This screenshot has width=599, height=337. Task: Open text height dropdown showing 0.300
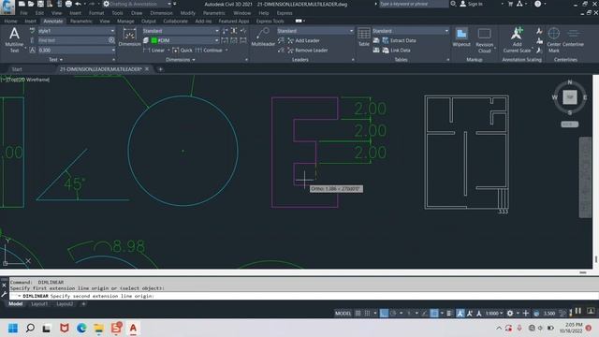(x=77, y=50)
